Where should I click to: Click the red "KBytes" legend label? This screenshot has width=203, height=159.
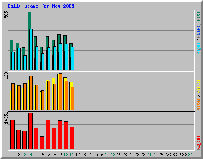coord(198,143)
